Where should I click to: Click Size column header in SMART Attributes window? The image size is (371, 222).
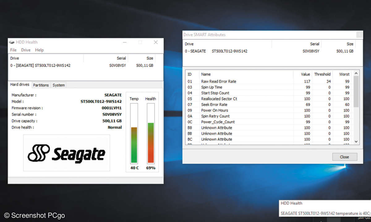tap(338, 44)
